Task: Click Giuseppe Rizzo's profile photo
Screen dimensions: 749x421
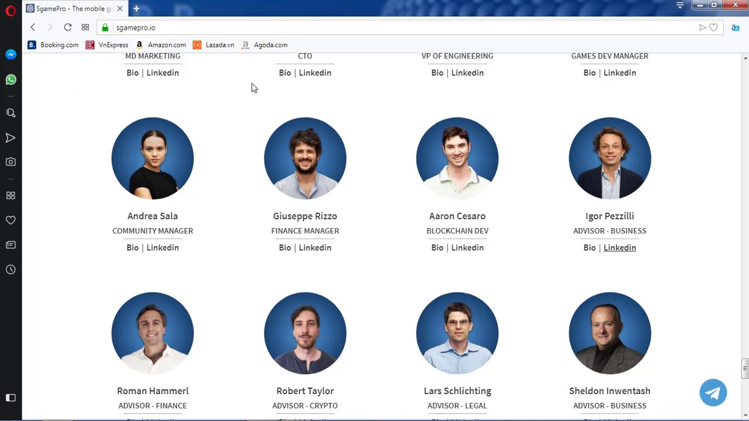Action: click(x=305, y=158)
